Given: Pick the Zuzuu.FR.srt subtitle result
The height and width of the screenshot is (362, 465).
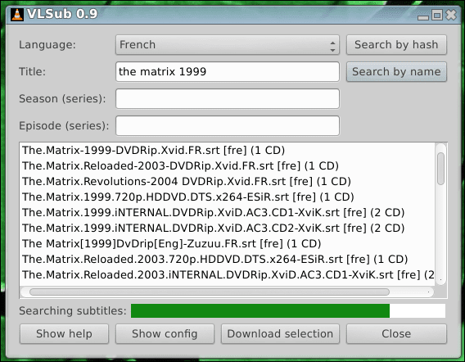Looking at the screenshot, I should [171, 243].
